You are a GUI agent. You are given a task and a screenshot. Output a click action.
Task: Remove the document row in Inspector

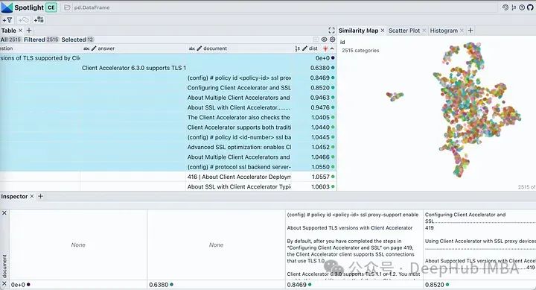(4, 213)
